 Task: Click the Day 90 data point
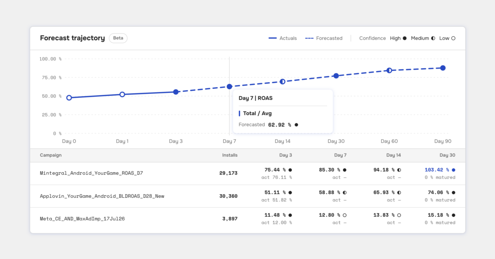443,68
